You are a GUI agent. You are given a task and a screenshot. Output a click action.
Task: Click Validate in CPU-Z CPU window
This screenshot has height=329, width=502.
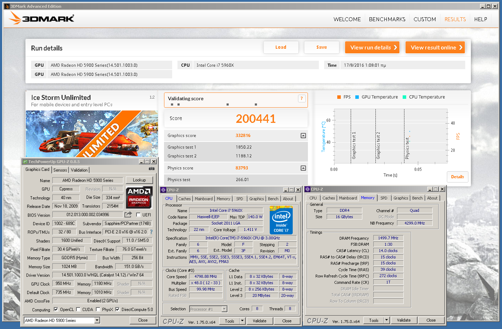point(259,321)
